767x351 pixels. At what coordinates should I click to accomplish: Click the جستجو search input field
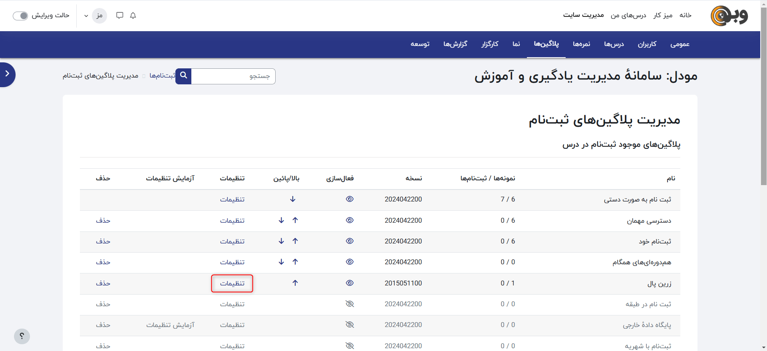pos(233,76)
